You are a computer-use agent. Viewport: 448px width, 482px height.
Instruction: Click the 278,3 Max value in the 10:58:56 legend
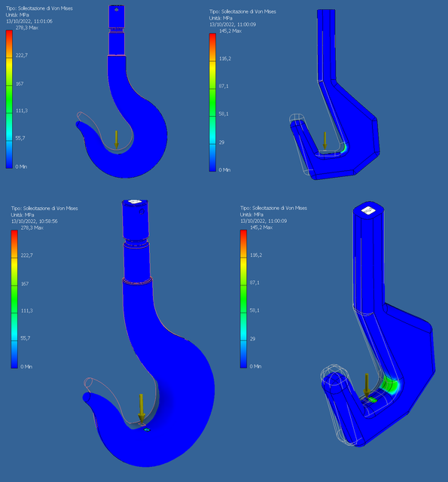tap(32, 227)
